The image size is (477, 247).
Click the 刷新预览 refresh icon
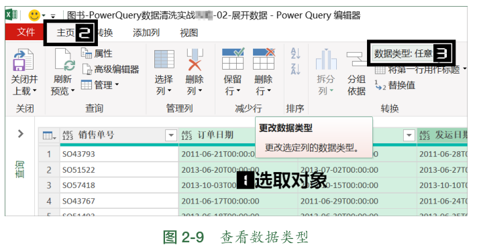[65, 60]
